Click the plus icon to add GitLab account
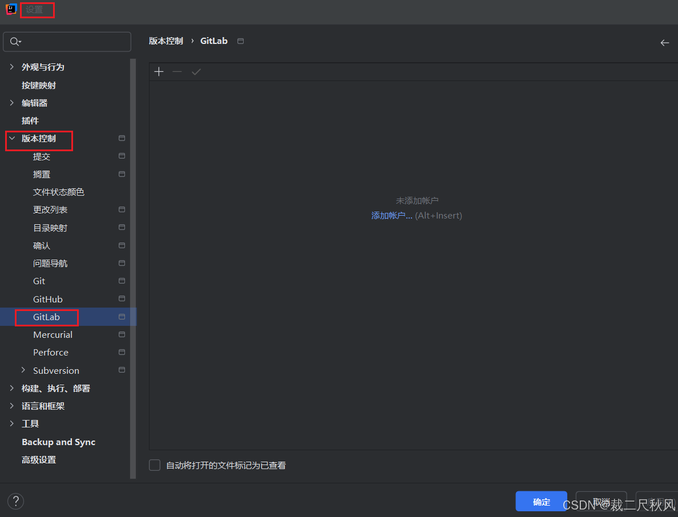 point(159,71)
